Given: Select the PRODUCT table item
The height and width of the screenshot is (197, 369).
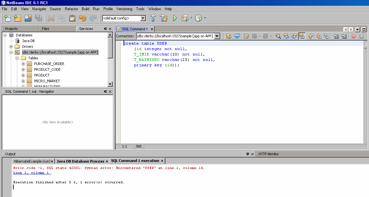Looking at the screenshot, I should click(x=41, y=75).
